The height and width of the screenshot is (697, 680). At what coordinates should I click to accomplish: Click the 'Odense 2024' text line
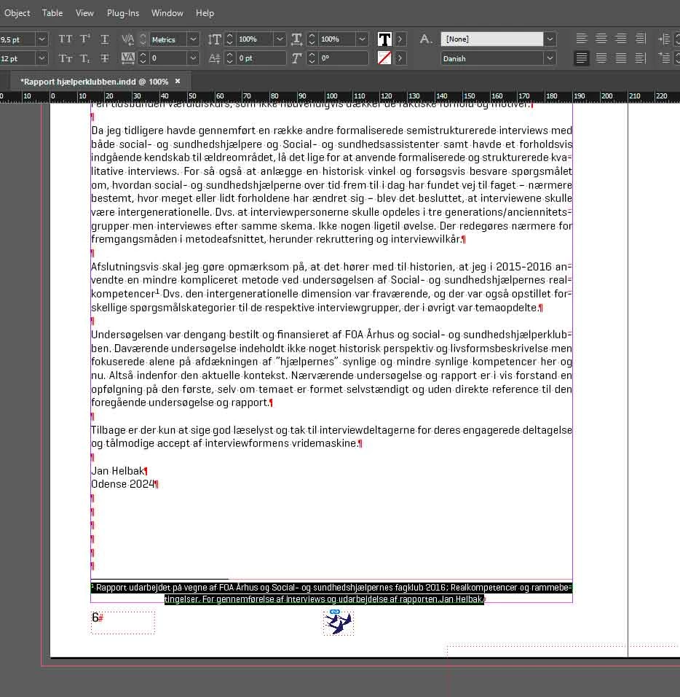click(122, 484)
